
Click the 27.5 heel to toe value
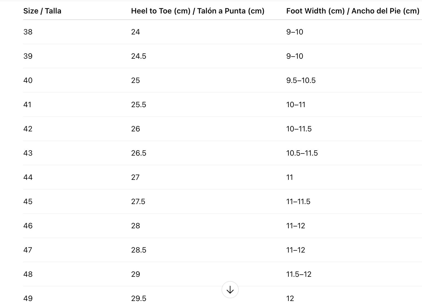(x=138, y=202)
